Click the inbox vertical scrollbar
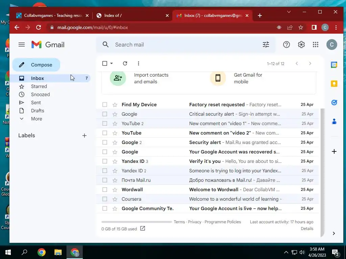Viewport: 346px width, 259px height. 322,172
